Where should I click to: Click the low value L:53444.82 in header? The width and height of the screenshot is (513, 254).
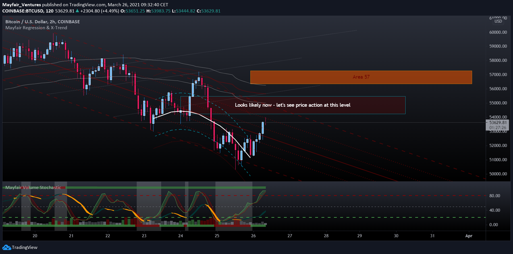point(184,11)
